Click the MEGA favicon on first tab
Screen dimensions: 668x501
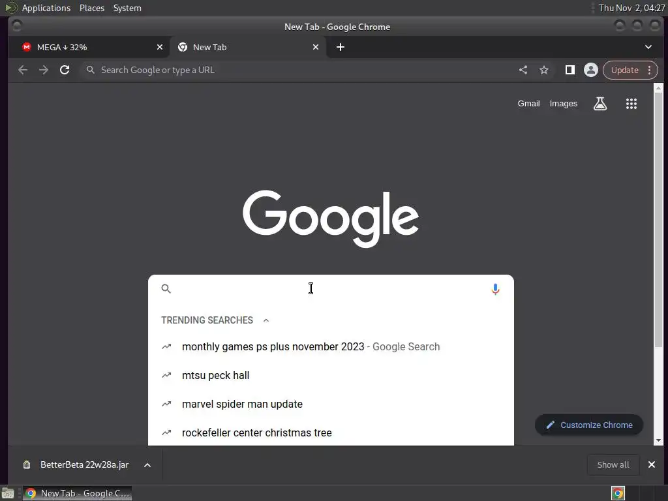pos(27,47)
